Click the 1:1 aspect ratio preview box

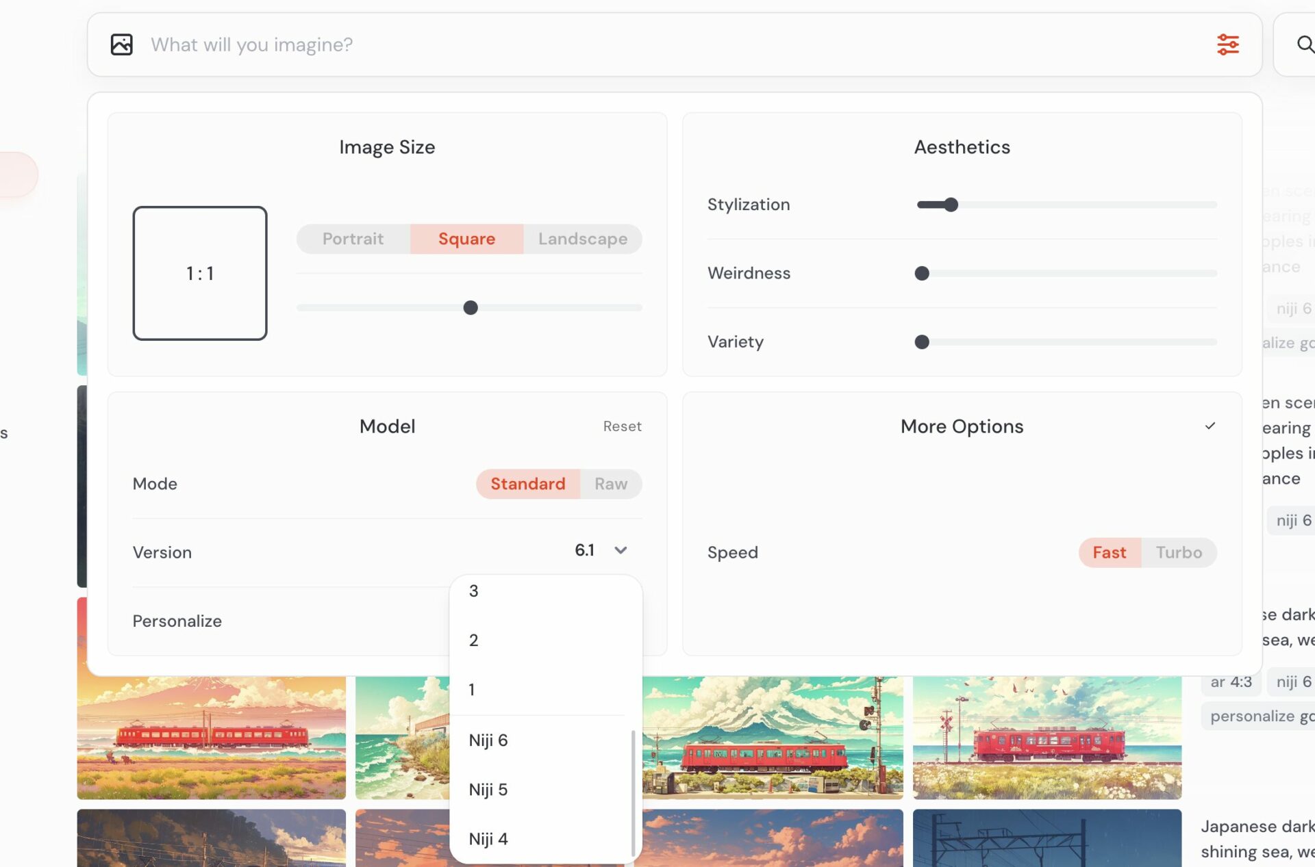pos(200,273)
